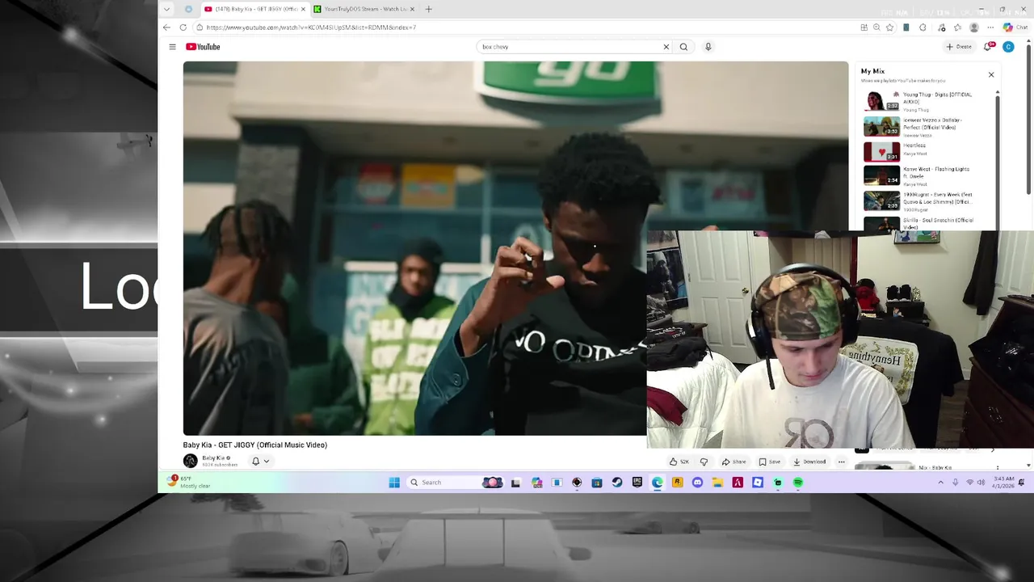This screenshot has height=582, width=1034.
Task: Open the YouTube hamburger guide menu
Action: point(172,47)
